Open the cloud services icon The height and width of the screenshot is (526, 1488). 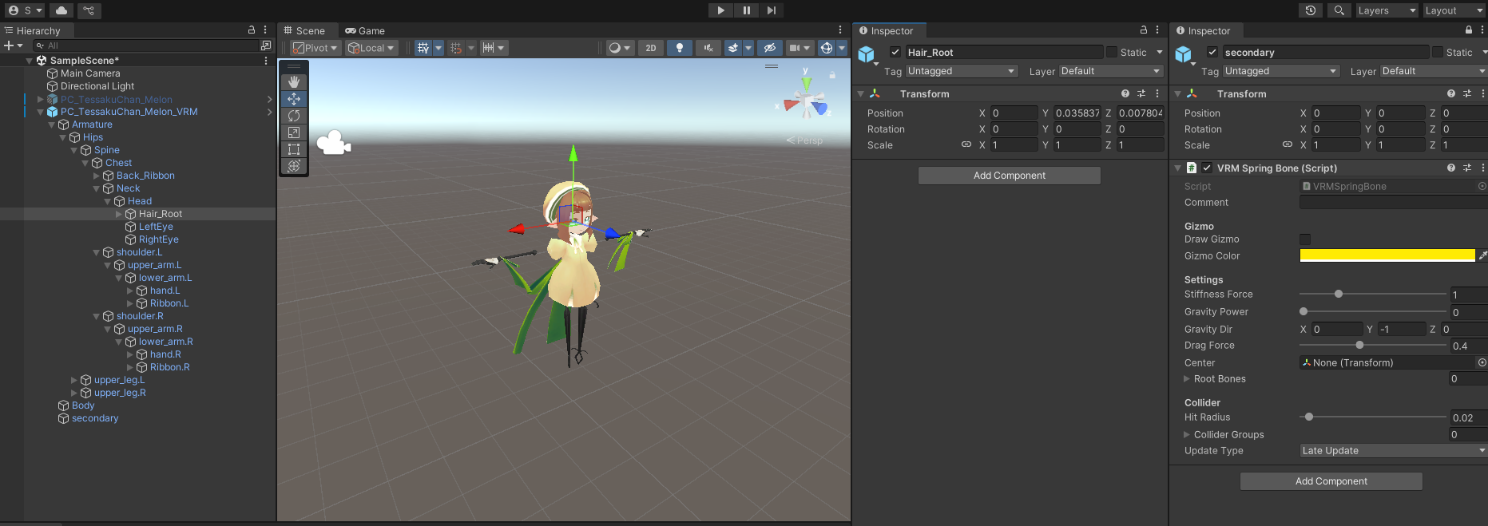point(62,10)
